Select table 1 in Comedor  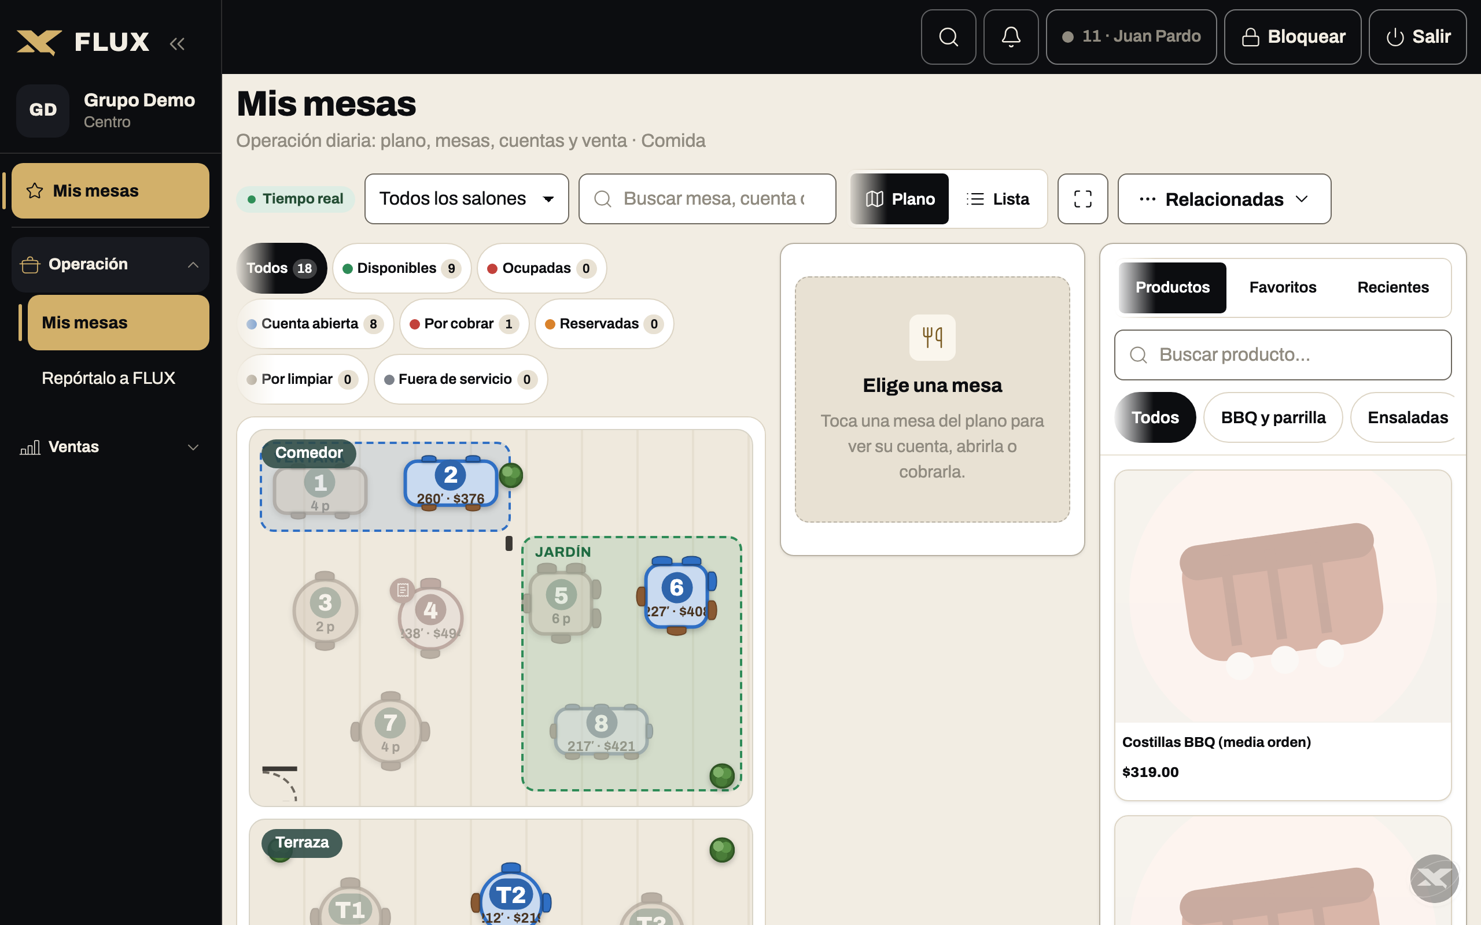click(x=320, y=492)
